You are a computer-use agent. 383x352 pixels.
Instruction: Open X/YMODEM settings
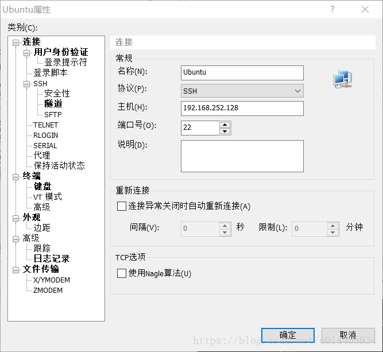tap(52, 280)
